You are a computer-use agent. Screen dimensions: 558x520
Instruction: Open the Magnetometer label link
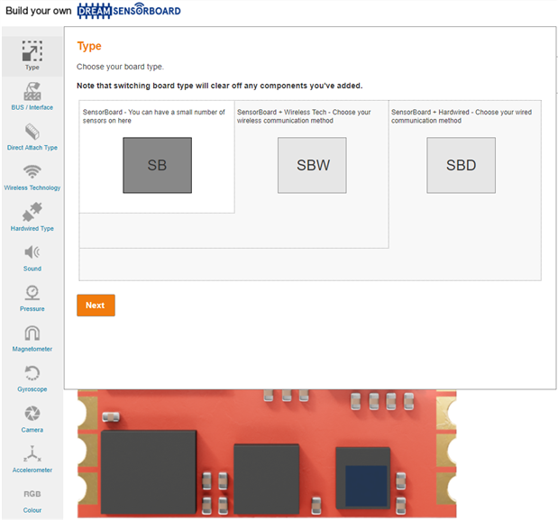tap(32, 349)
